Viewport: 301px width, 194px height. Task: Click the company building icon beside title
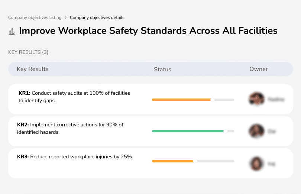click(x=12, y=32)
